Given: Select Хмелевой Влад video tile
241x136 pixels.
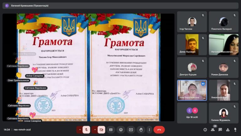Looking at the screenshot, I should click(223, 90).
